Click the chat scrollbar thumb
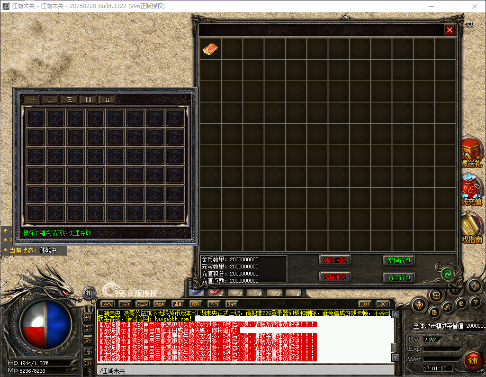This screenshot has width=486, height=377. tap(394, 347)
